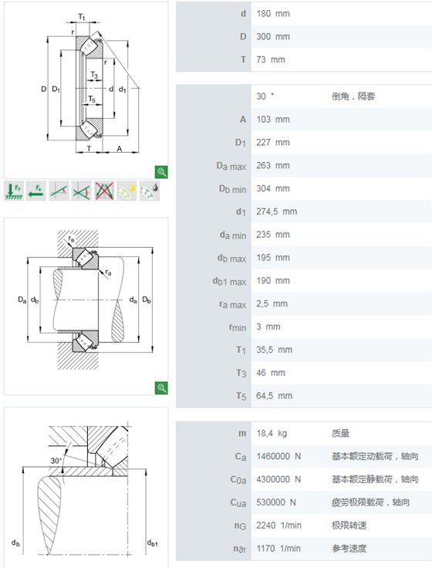Viewport: 432px width, 568px height.
Task: Open the bearing cross-section dimension drawing
Action: 86,90
